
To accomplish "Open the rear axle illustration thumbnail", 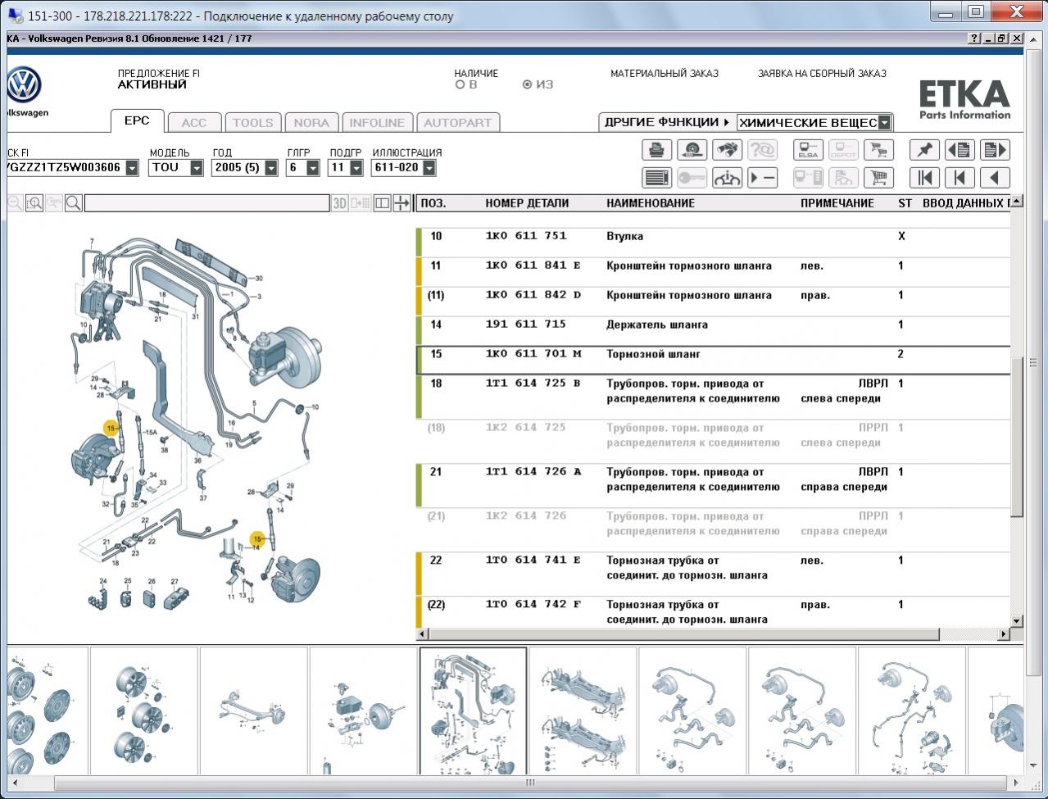I will click(x=254, y=710).
